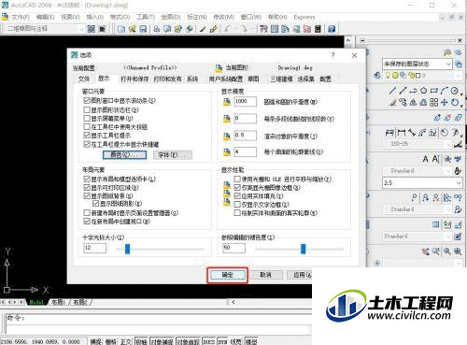This screenshot has height=345, width=467.
Task: Open the '工具(T)' menu
Action: click(146, 17)
